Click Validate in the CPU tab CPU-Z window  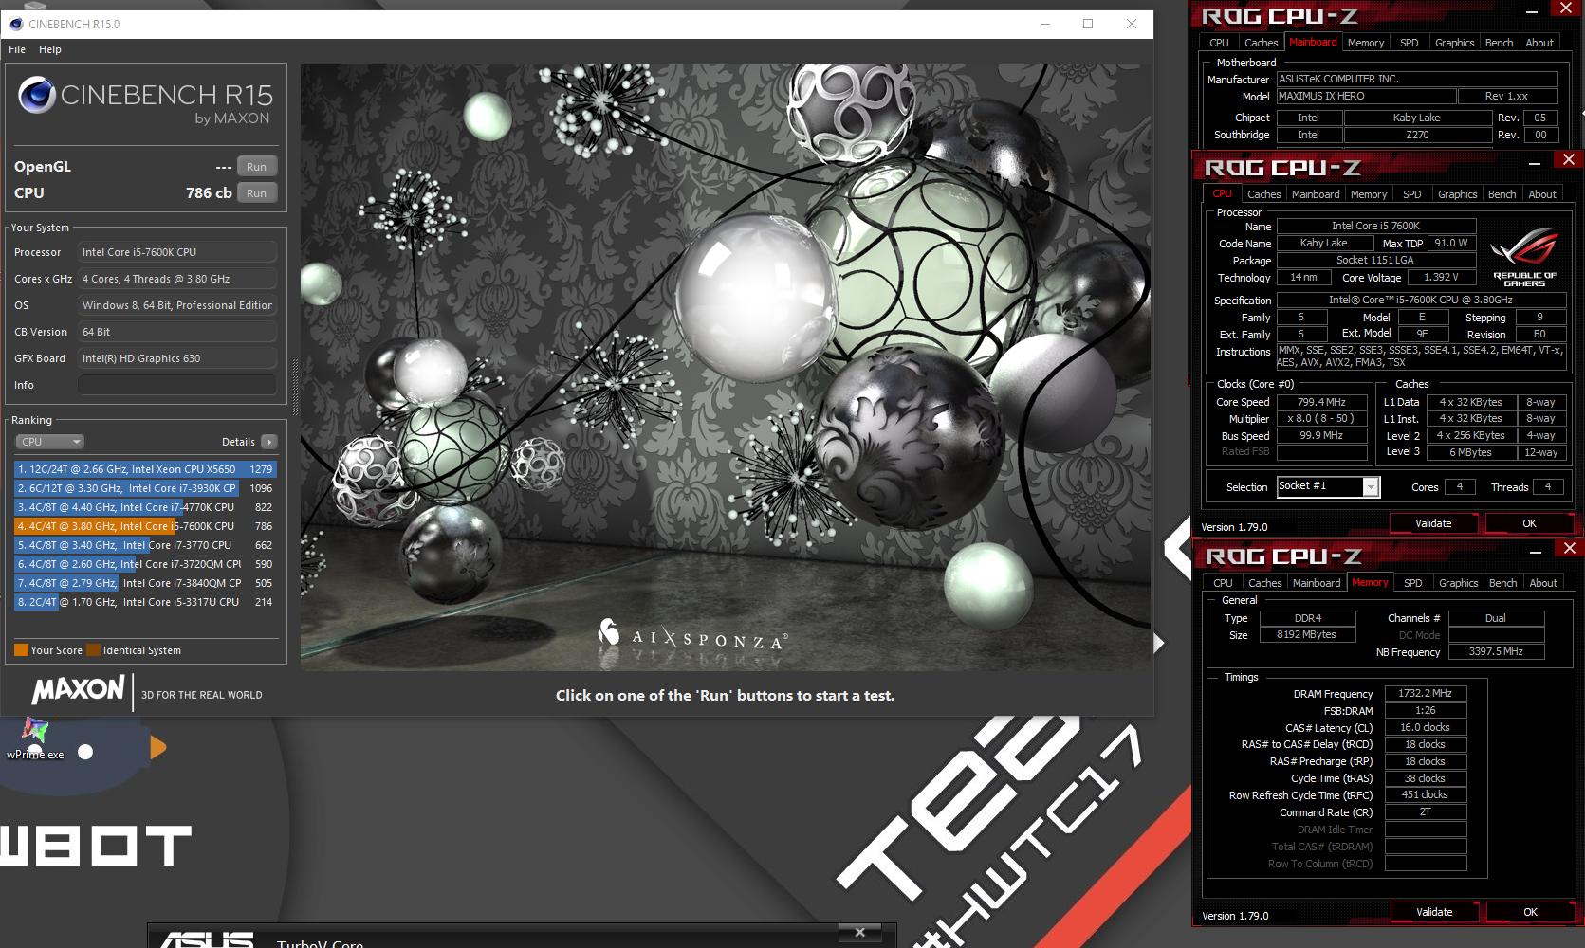pos(1433,523)
